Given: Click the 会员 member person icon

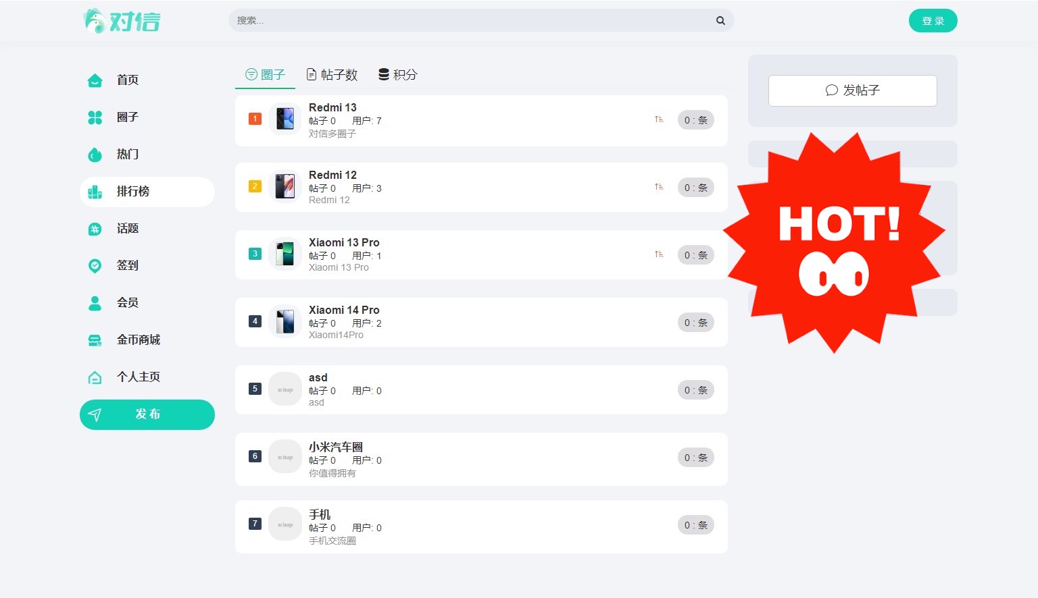Looking at the screenshot, I should tap(95, 303).
